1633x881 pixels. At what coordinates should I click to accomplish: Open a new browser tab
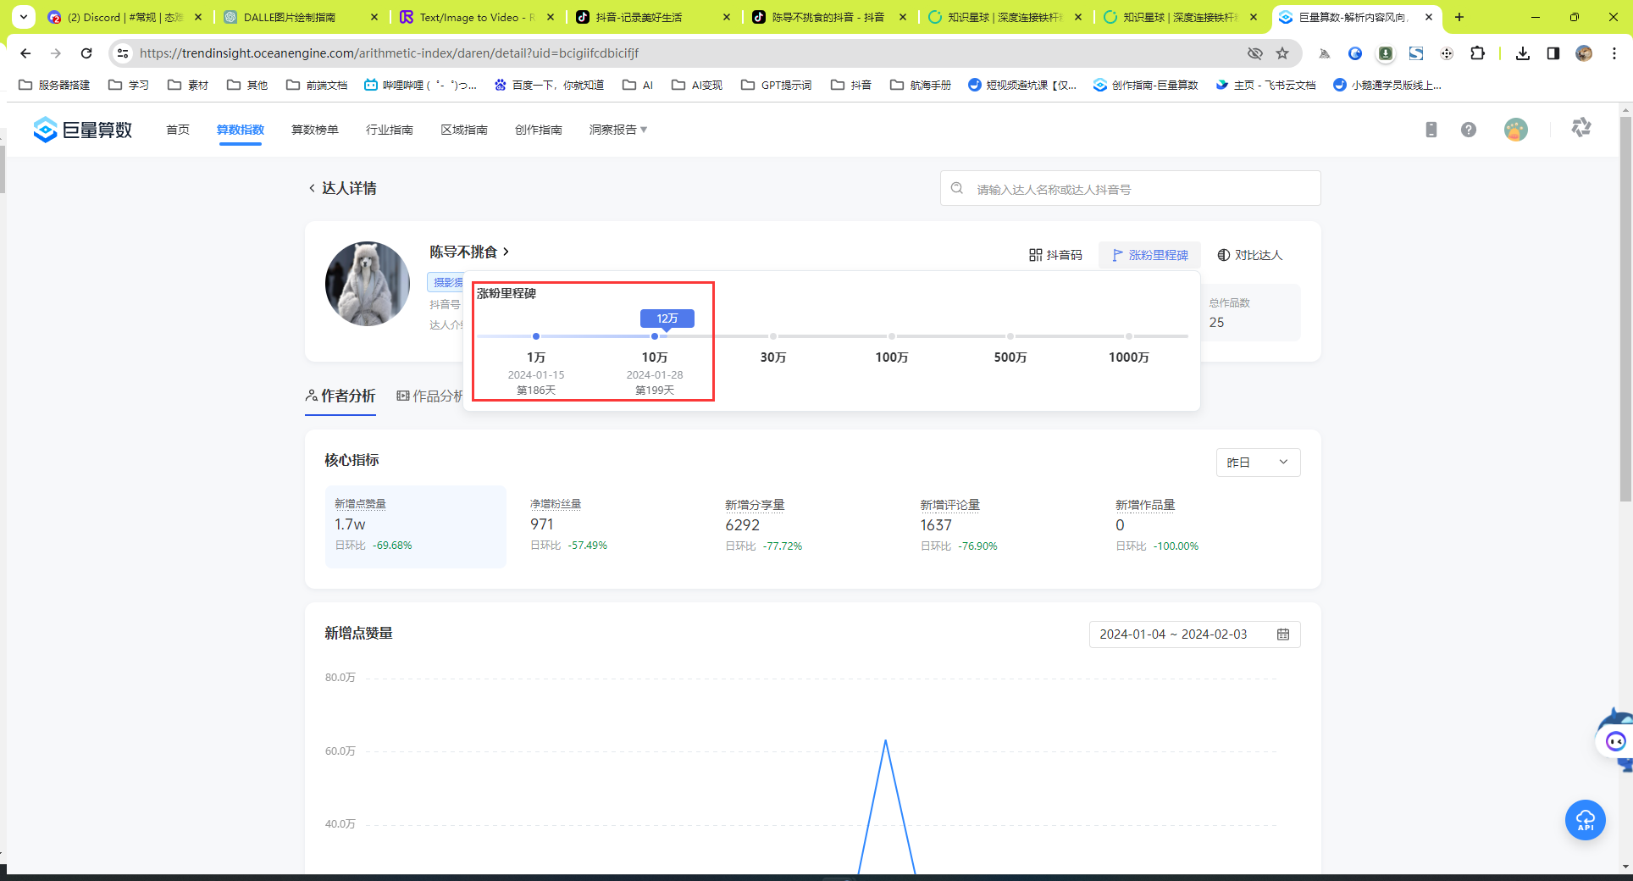[1459, 17]
